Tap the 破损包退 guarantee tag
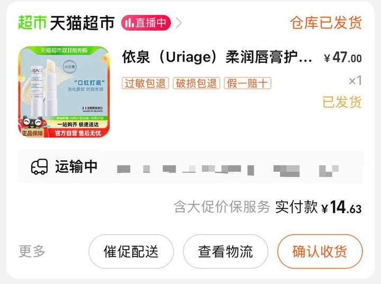 [196, 84]
